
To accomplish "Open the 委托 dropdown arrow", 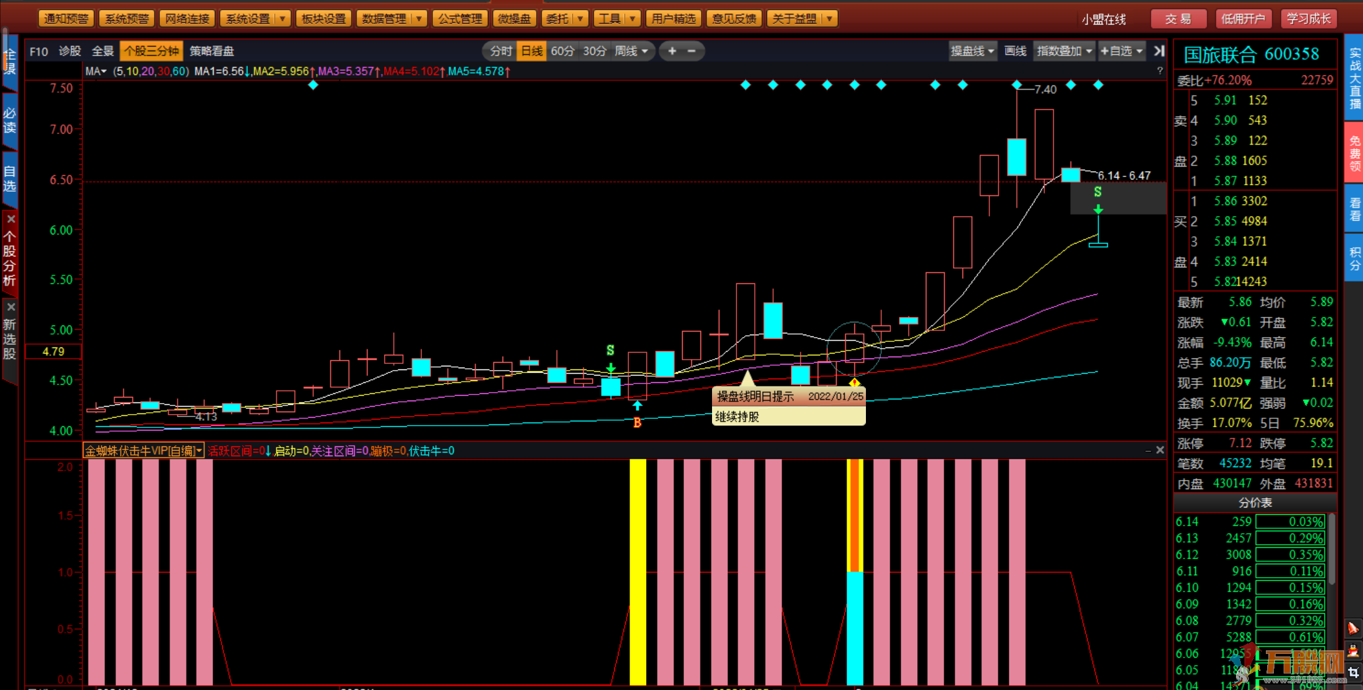I will tap(580, 19).
